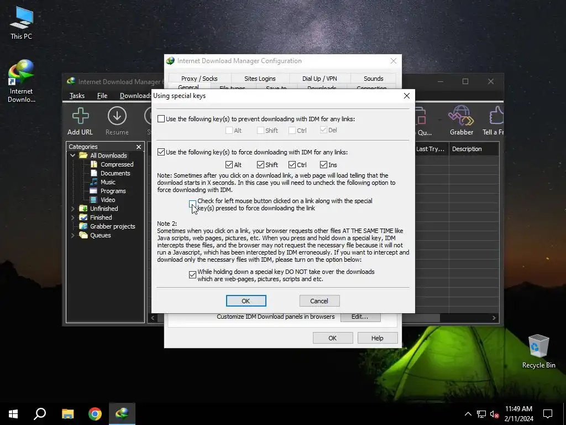The image size is (566, 425).
Task: Click Edit for IDM Download panels
Action: coord(360,317)
